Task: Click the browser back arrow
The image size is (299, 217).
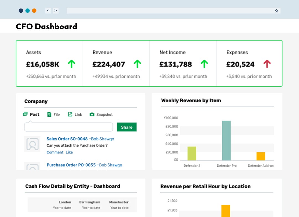Action: click(48, 10)
